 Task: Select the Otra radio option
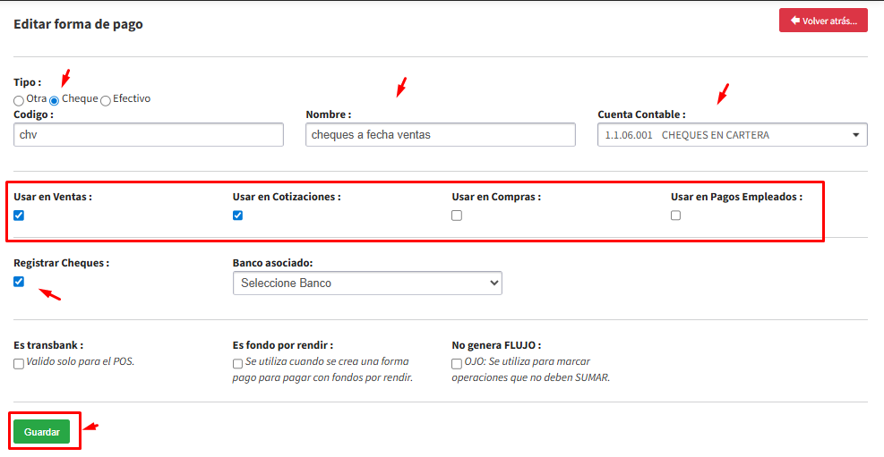(x=19, y=100)
